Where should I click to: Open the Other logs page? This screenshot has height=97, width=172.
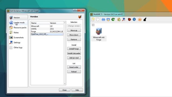coord(18,47)
